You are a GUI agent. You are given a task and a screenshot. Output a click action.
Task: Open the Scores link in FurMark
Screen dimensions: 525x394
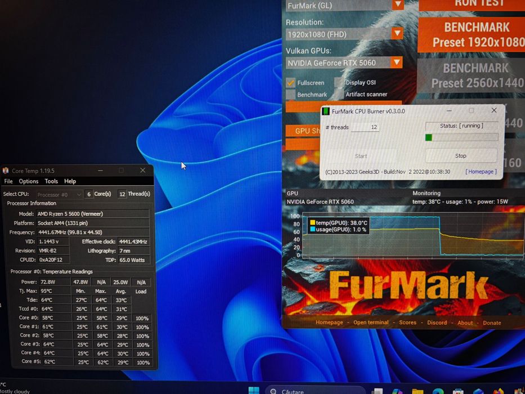[407, 323]
